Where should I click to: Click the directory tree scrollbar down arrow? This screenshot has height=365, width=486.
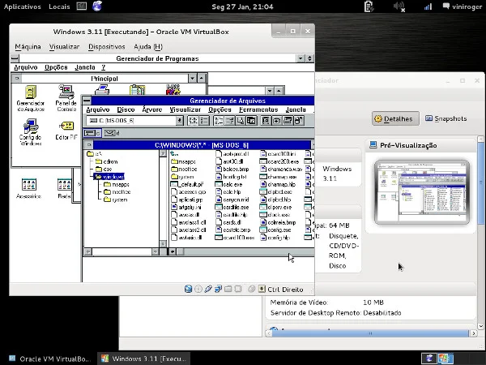click(163, 244)
